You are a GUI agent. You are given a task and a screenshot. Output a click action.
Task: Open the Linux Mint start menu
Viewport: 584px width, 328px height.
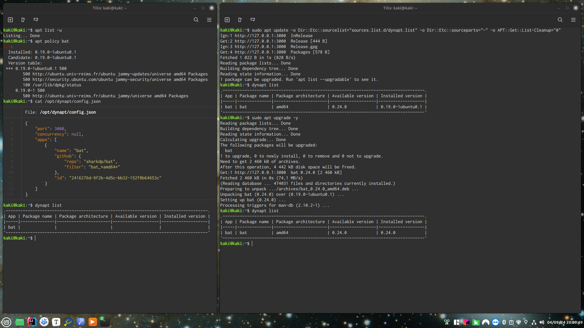(6, 322)
